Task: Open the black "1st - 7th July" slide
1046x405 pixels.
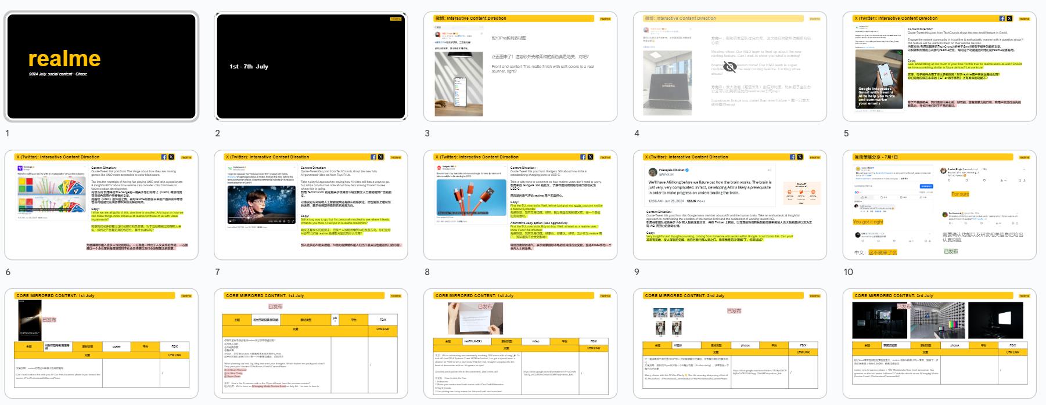Action: (311, 67)
